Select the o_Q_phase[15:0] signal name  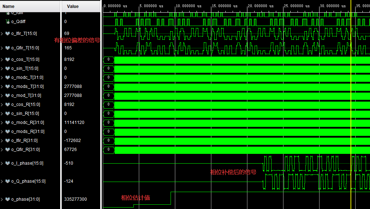[x=28, y=181]
